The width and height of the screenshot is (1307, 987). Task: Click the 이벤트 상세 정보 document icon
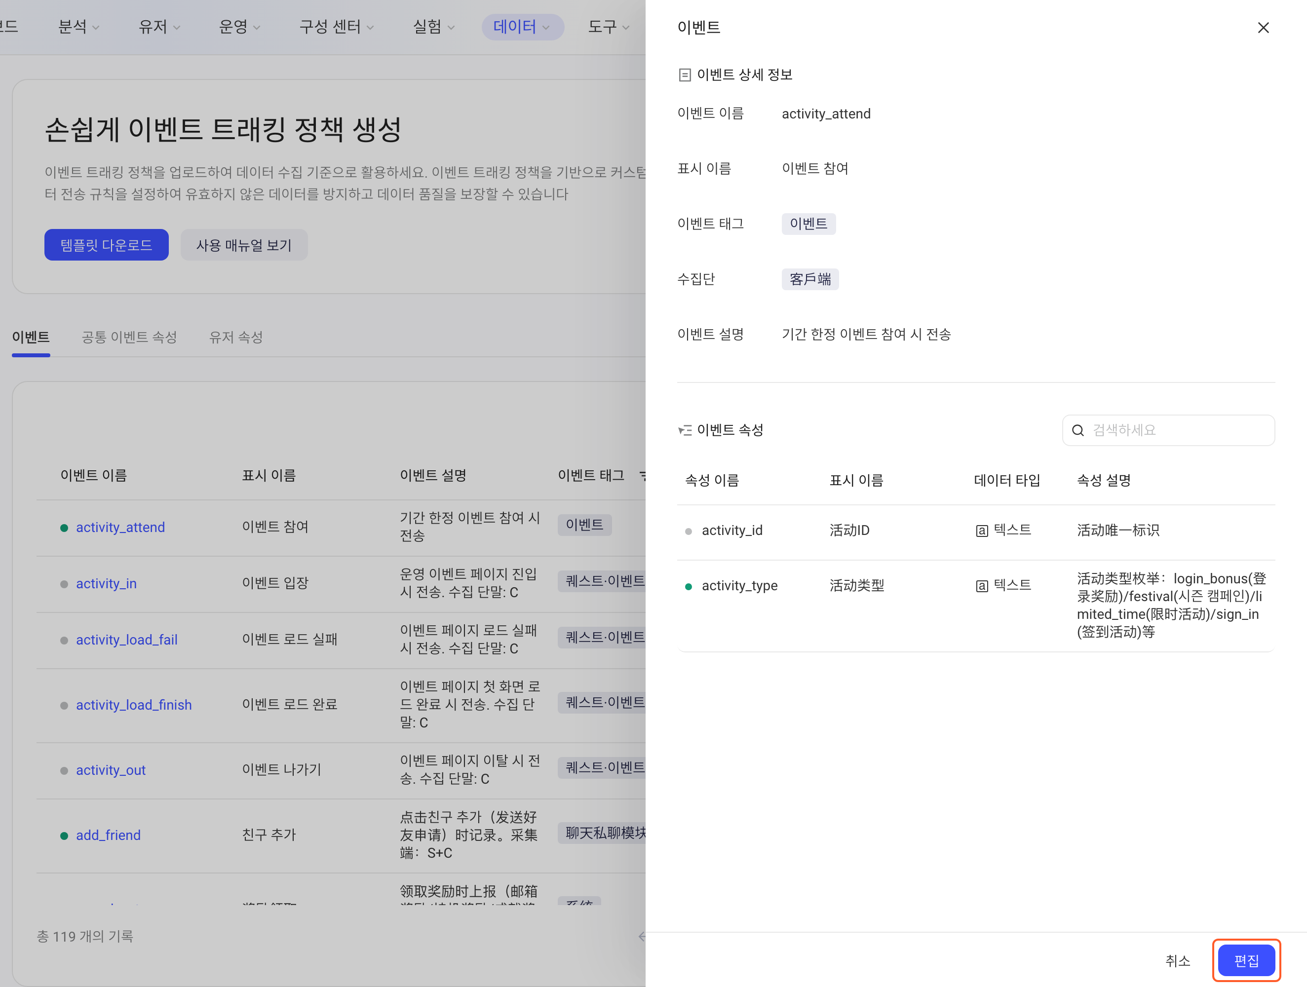coord(684,75)
